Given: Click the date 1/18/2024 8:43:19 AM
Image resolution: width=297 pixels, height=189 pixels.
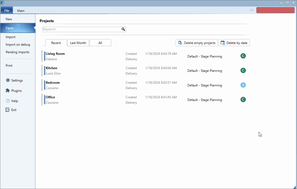Looking at the screenshot, I should pyautogui.click(x=161, y=54).
